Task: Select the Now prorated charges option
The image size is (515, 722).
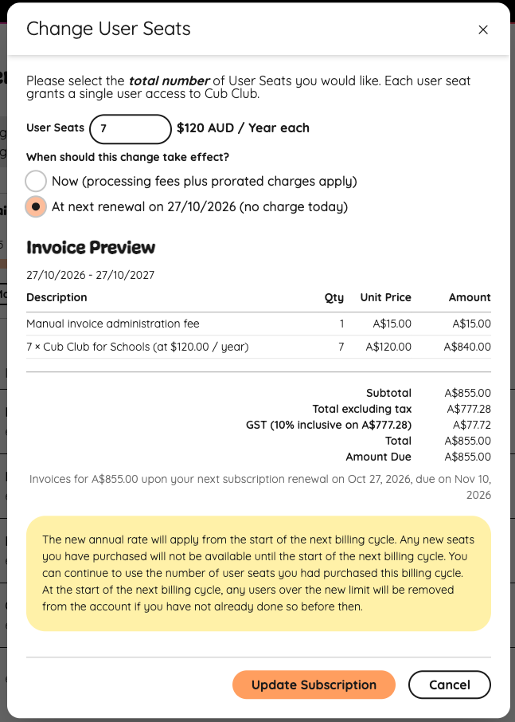Action: (35, 181)
